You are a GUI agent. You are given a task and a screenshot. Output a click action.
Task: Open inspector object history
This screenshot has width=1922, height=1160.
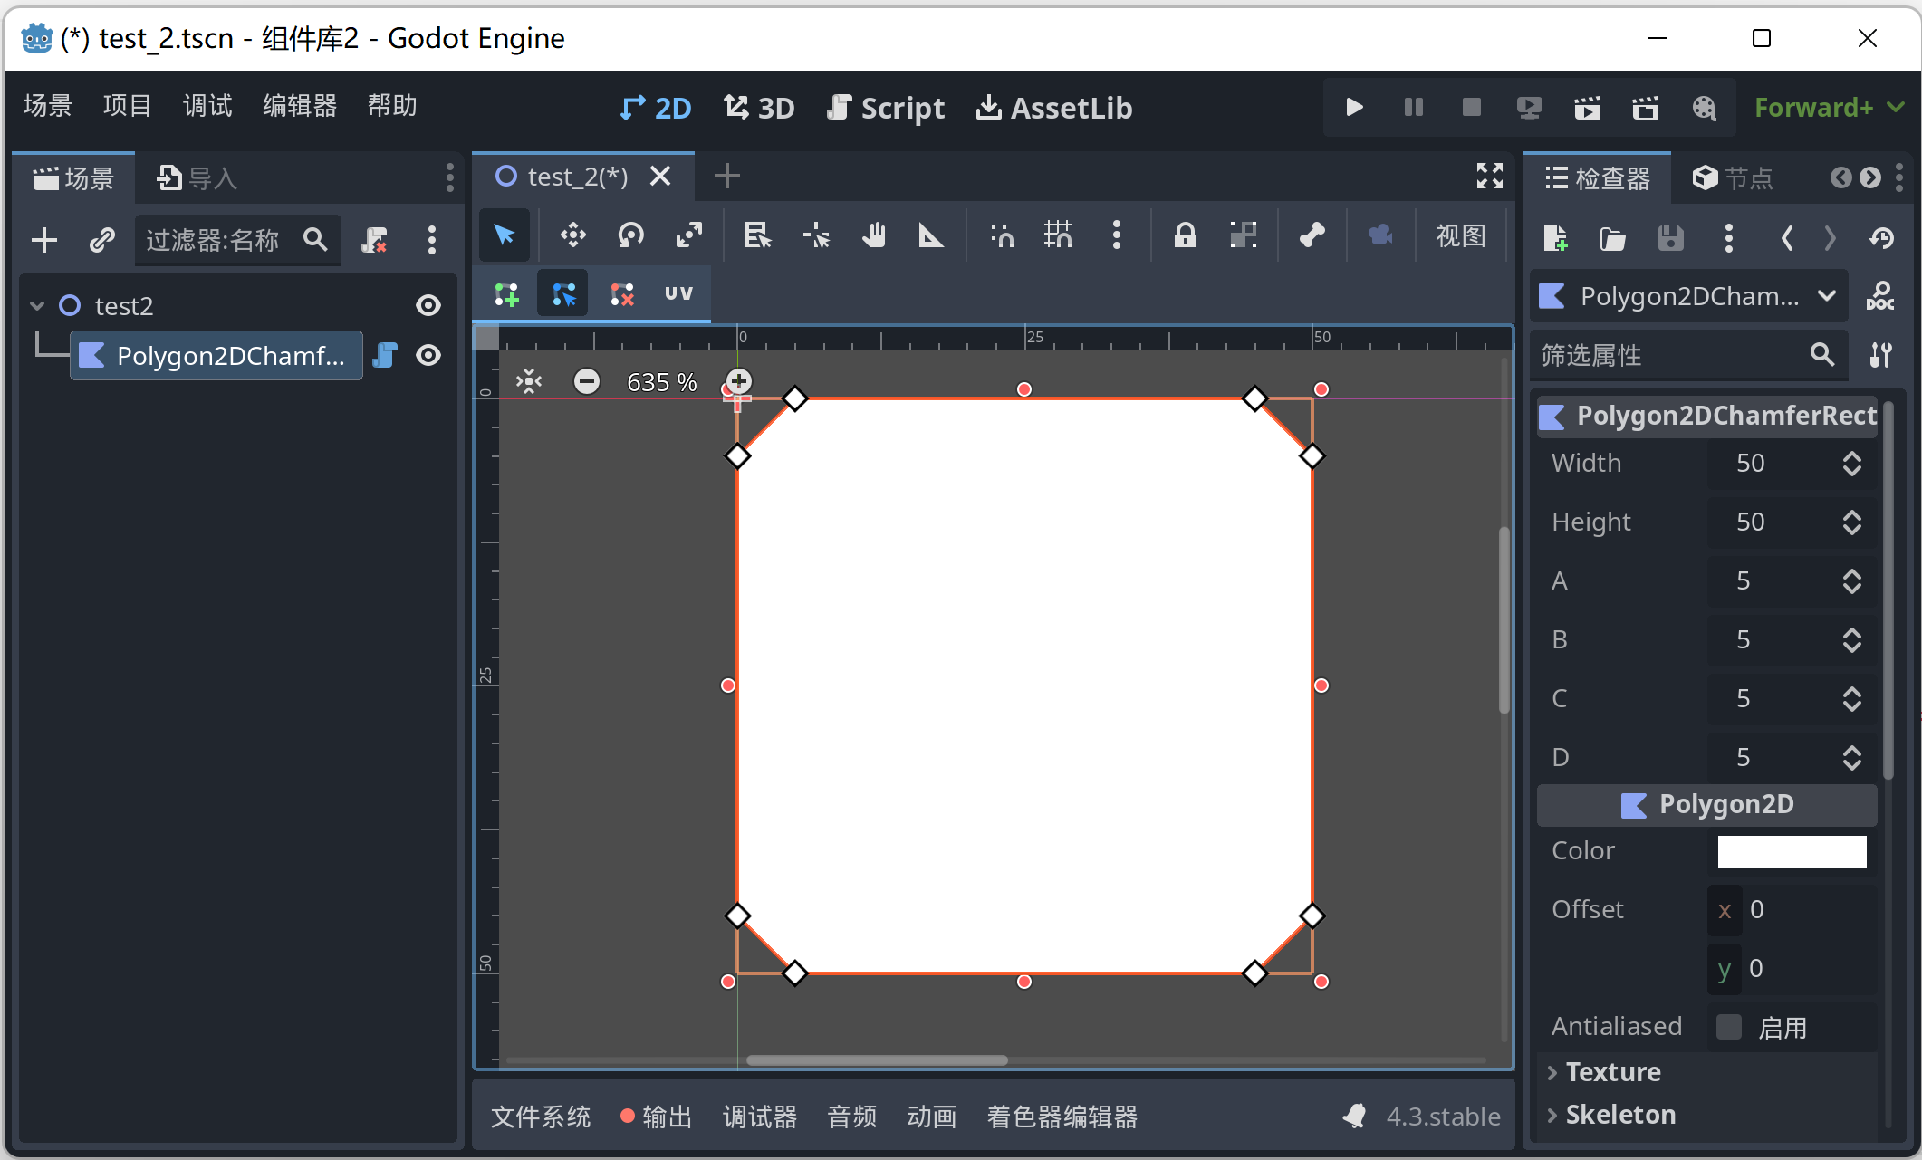[1882, 238]
